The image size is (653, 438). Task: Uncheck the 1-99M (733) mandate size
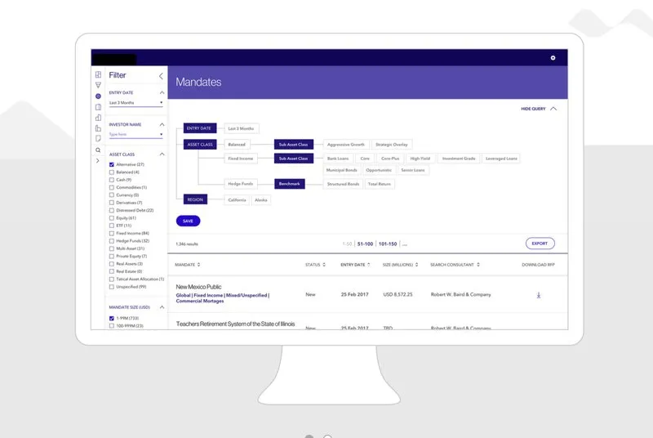point(112,319)
